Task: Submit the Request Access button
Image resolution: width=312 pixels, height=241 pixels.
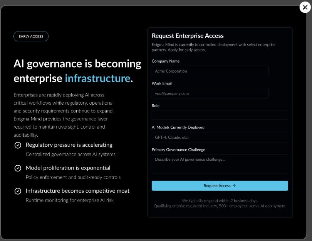Action: point(220,186)
